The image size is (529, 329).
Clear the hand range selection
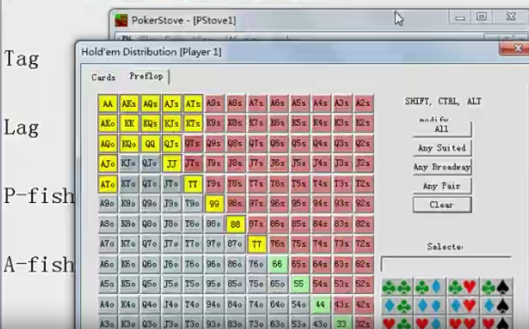pos(442,205)
